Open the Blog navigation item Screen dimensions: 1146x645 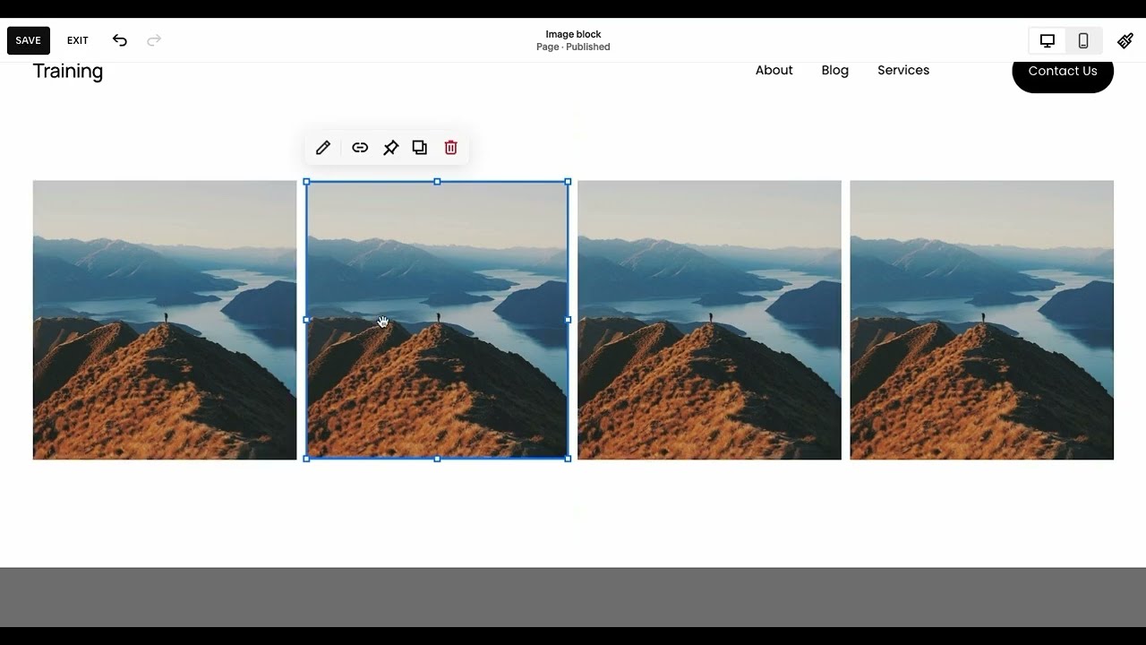click(x=834, y=71)
